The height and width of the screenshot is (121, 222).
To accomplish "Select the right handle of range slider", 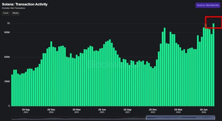I will 215,118.
